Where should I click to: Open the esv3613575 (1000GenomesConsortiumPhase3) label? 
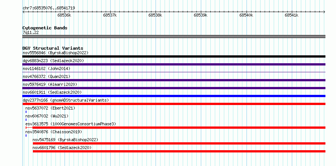[71, 124]
